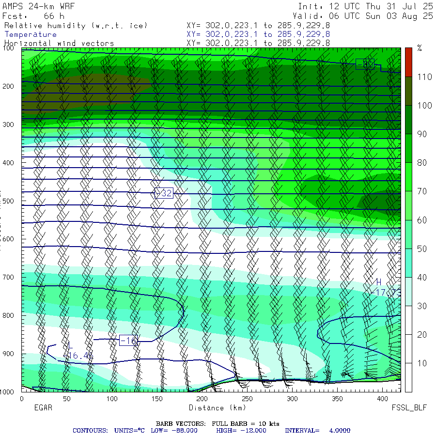Click the white 10 percent colorbar segment
The image size is (436, 436).
[x=408, y=377]
